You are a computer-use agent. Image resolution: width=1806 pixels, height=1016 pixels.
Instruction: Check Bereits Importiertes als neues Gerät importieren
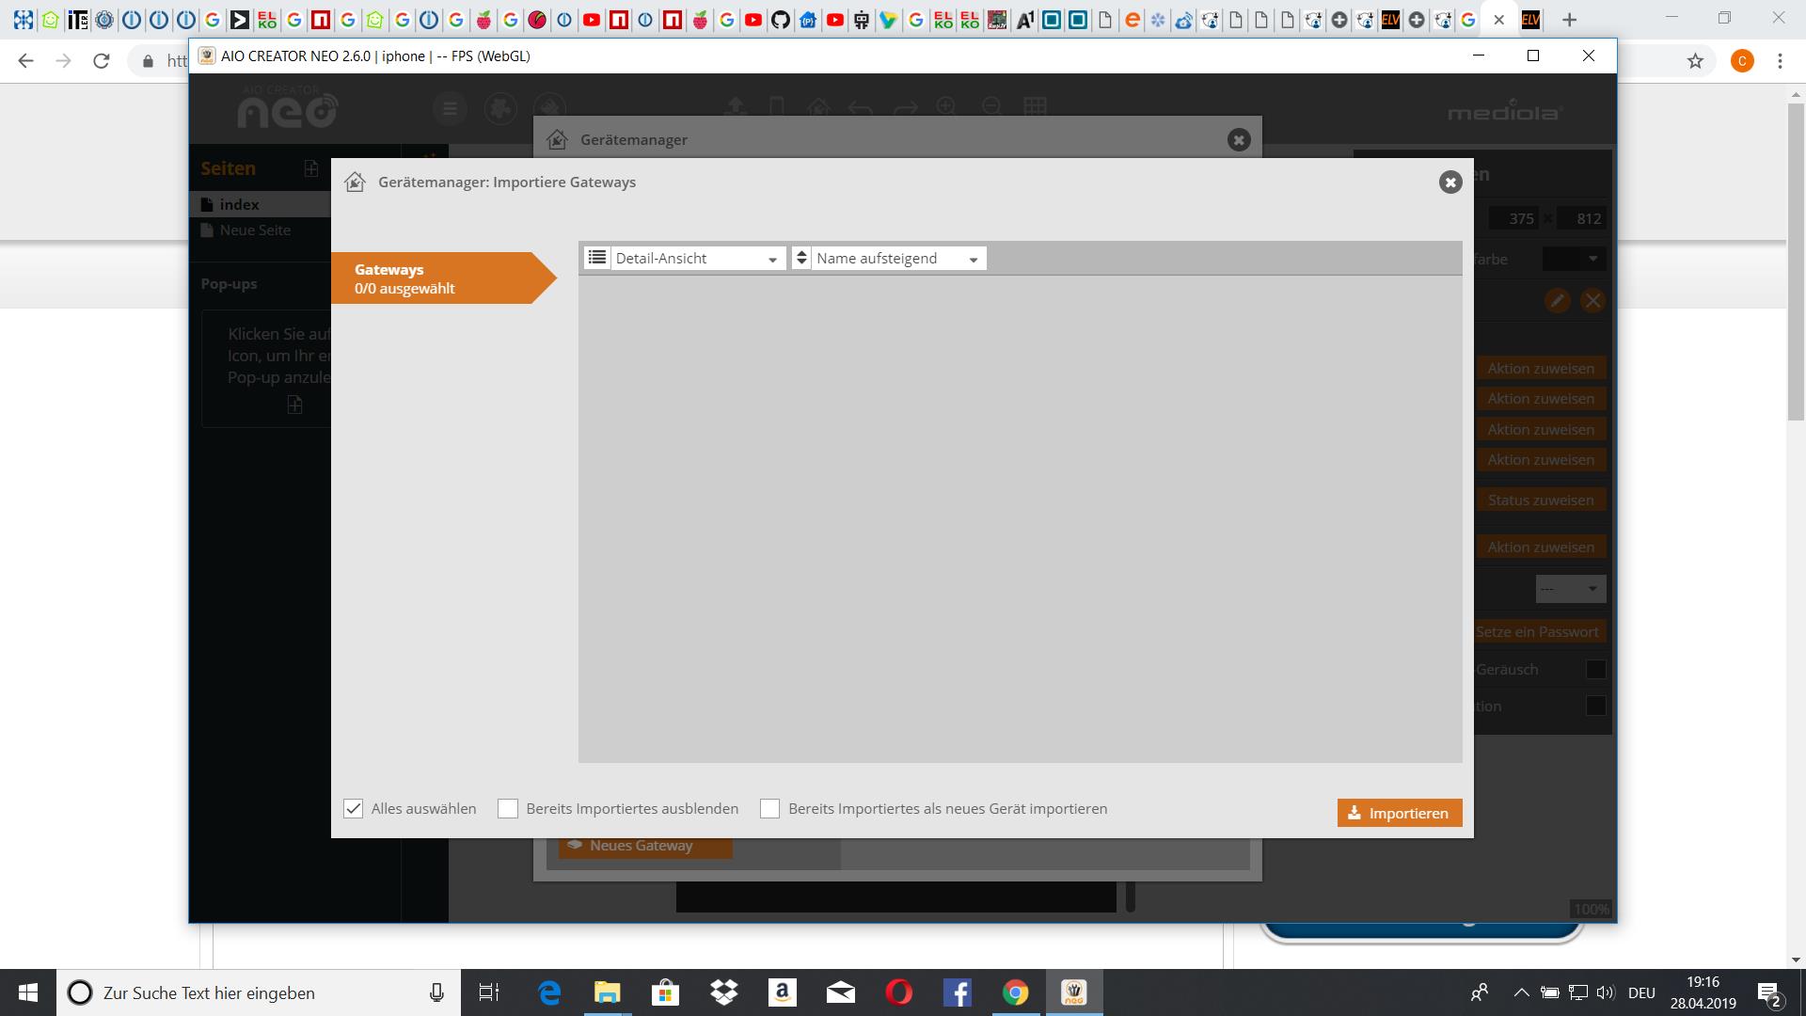click(x=770, y=809)
